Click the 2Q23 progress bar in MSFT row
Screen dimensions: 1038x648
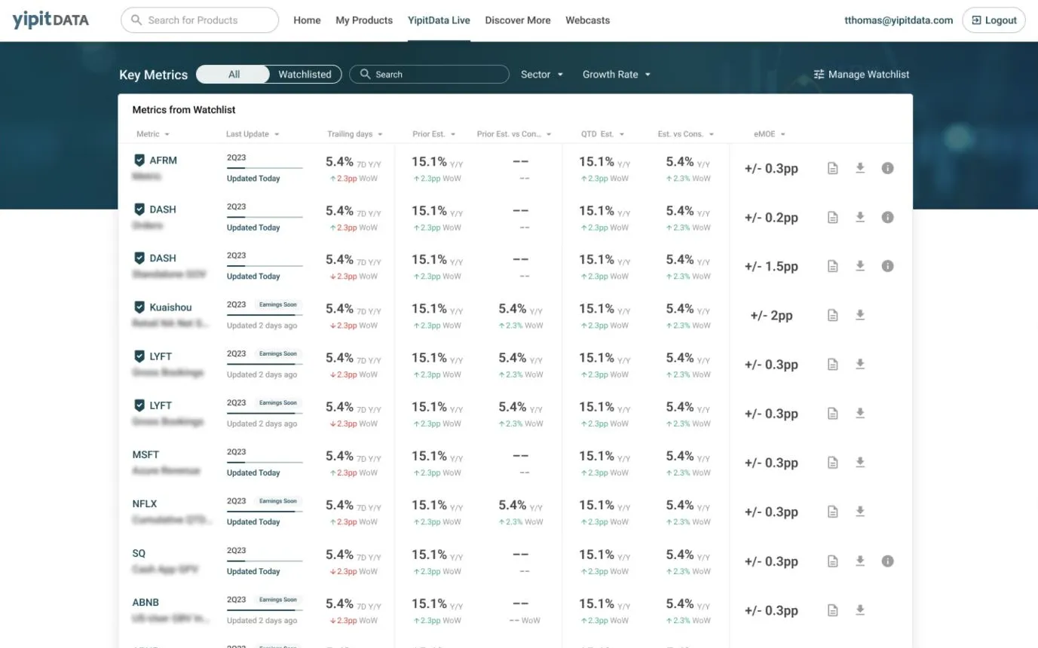pyautogui.click(x=265, y=463)
